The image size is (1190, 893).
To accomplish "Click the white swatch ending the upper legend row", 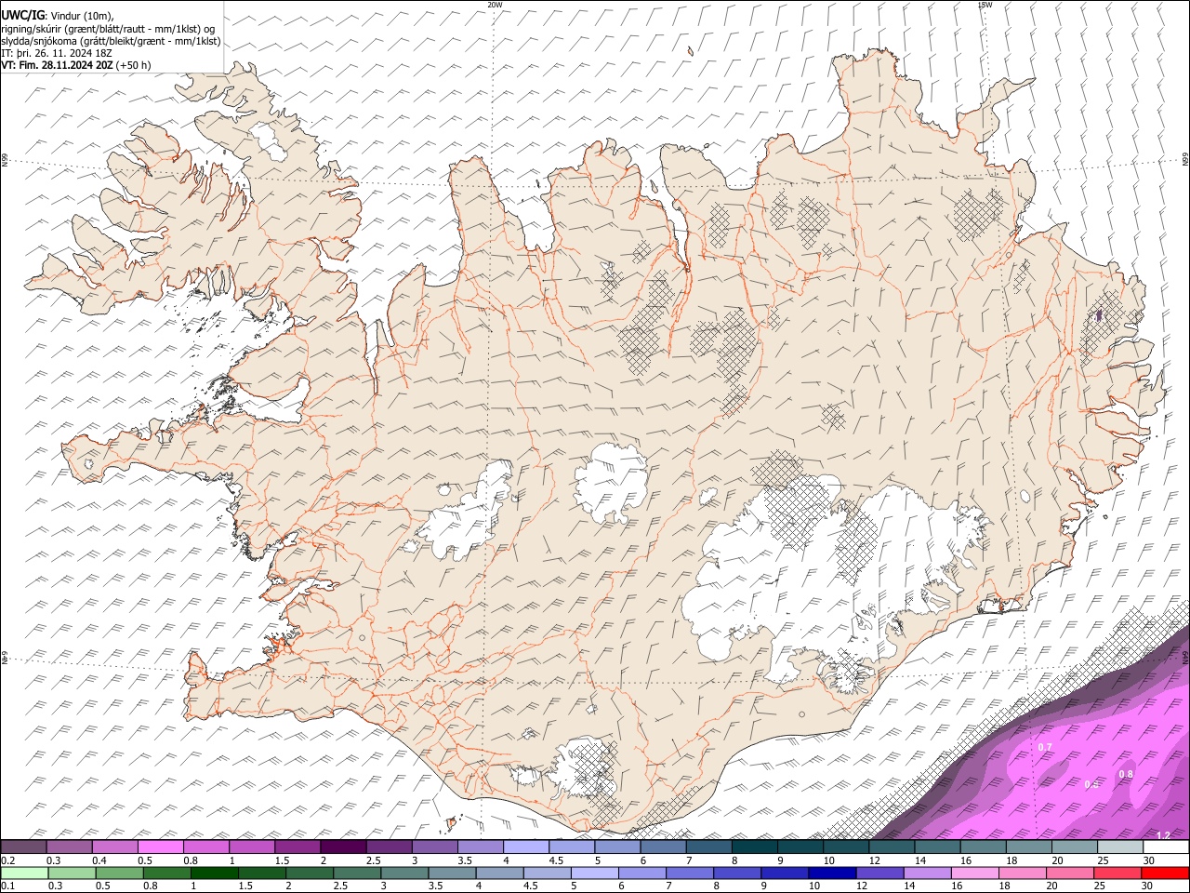I will 1165,846.
